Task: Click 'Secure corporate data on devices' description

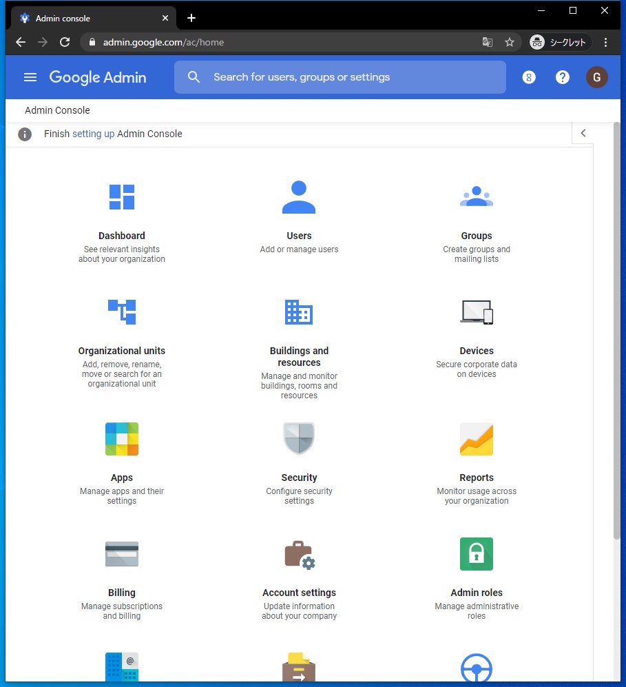Action: [x=477, y=369]
